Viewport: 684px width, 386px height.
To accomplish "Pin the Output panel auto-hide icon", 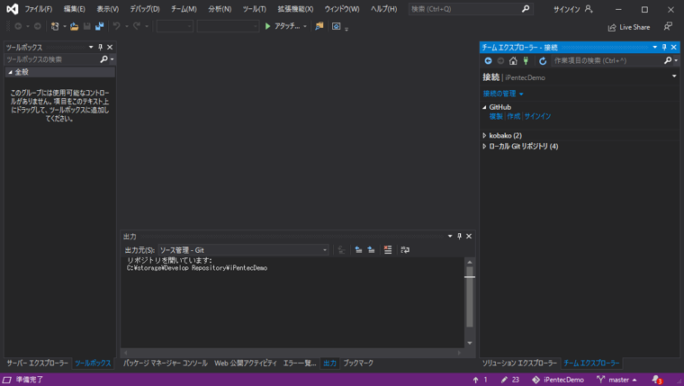I will 459,236.
